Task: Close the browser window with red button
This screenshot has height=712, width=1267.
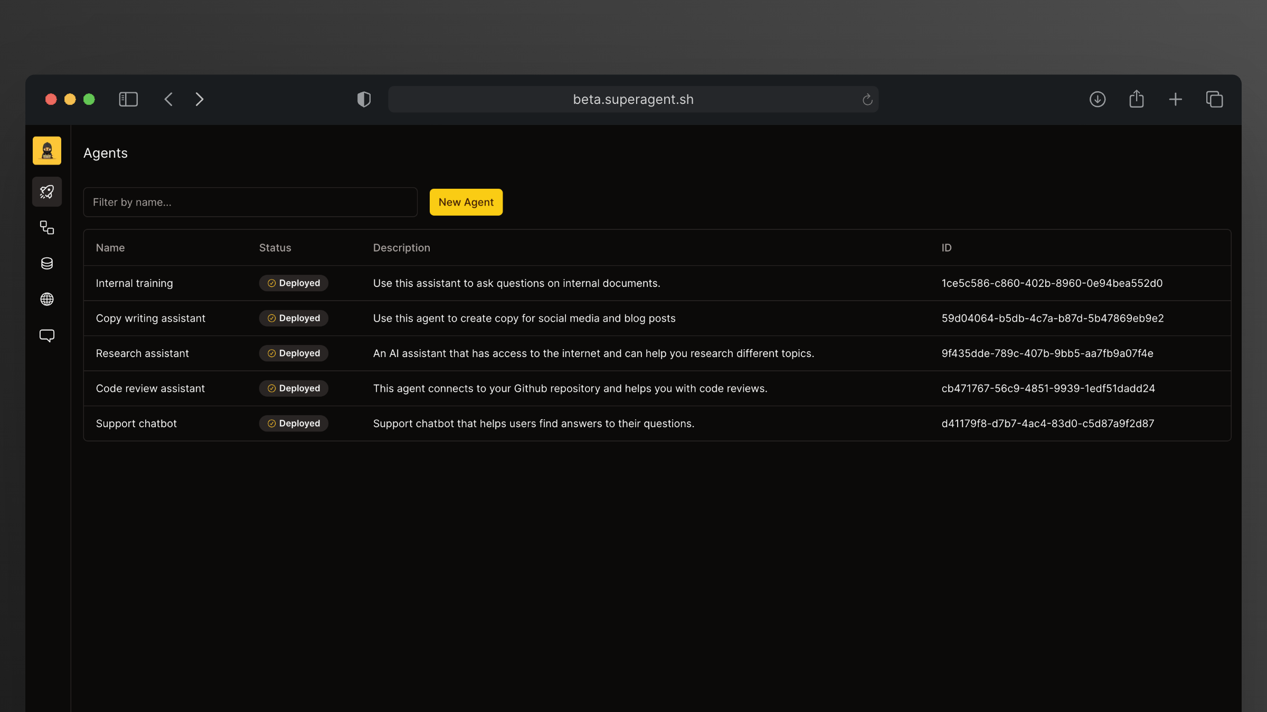Action: tap(51, 99)
